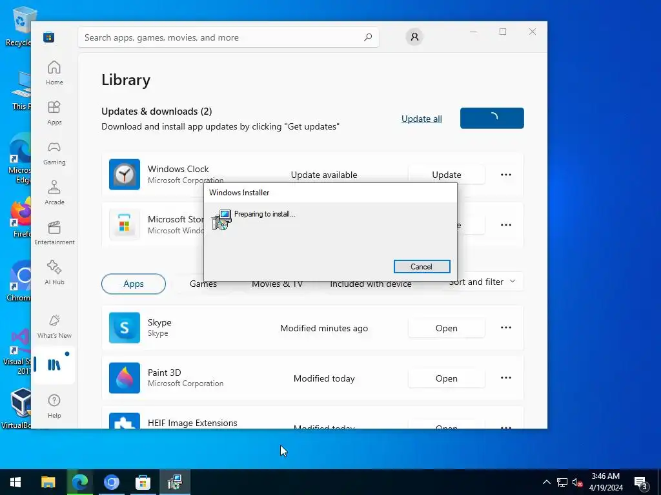Open more options for Microsoft Store row
661x495 pixels.
(506, 225)
